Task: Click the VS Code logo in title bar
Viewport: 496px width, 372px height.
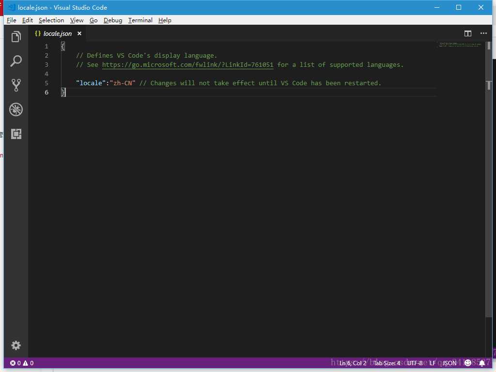Action: coord(12,7)
